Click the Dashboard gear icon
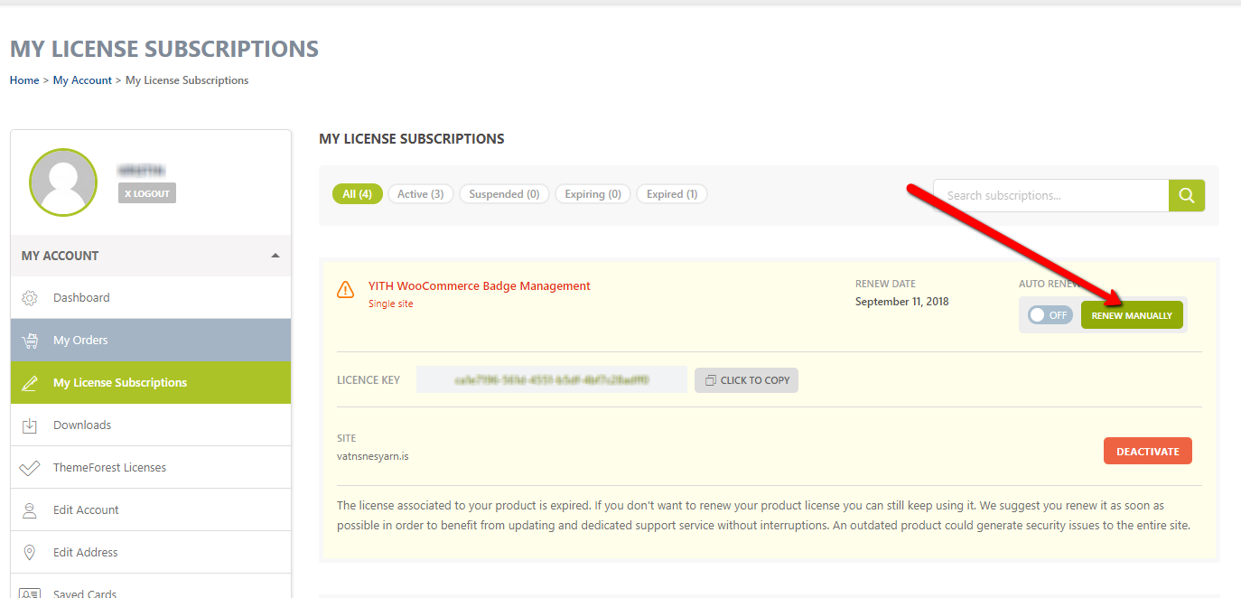The height and width of the screenshot is (598, 1241). [x=30, y=298]
